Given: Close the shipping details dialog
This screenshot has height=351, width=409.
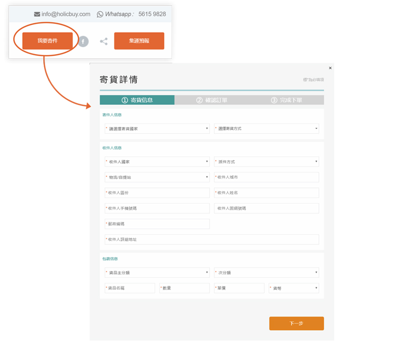Looking at the screenshot, I should point(330,68).
